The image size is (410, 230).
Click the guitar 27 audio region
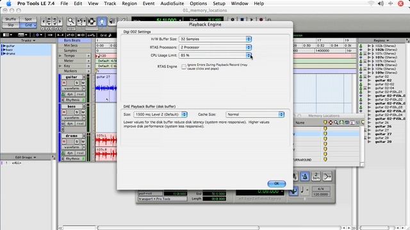click(106, 88)
